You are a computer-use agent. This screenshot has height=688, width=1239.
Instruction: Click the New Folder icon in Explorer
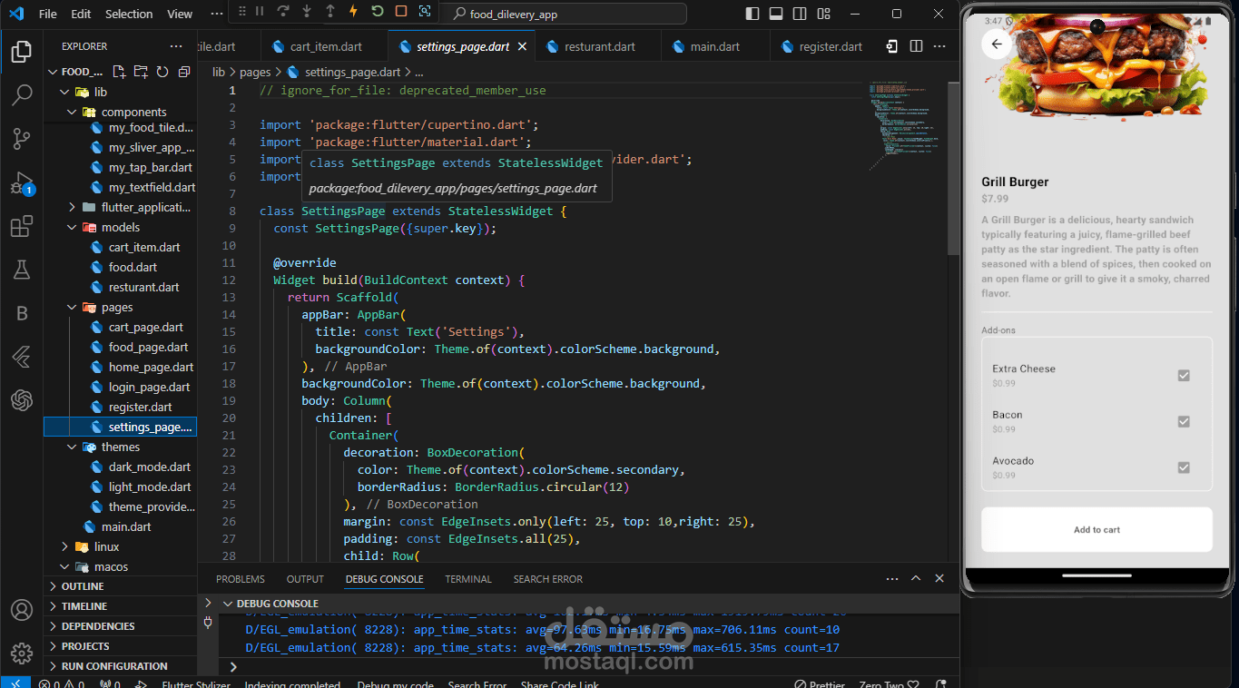(x=141, y=72)
